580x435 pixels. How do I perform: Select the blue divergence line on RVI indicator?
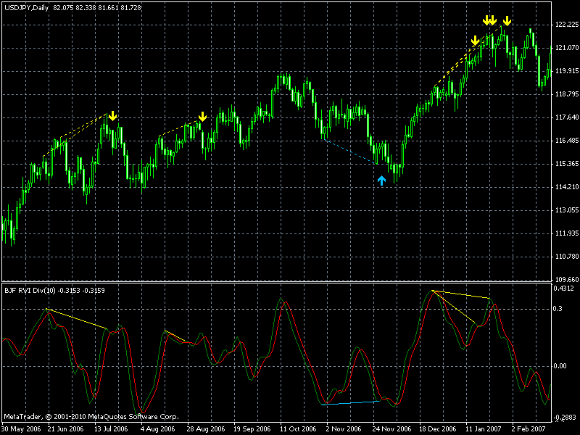(350, 403)
